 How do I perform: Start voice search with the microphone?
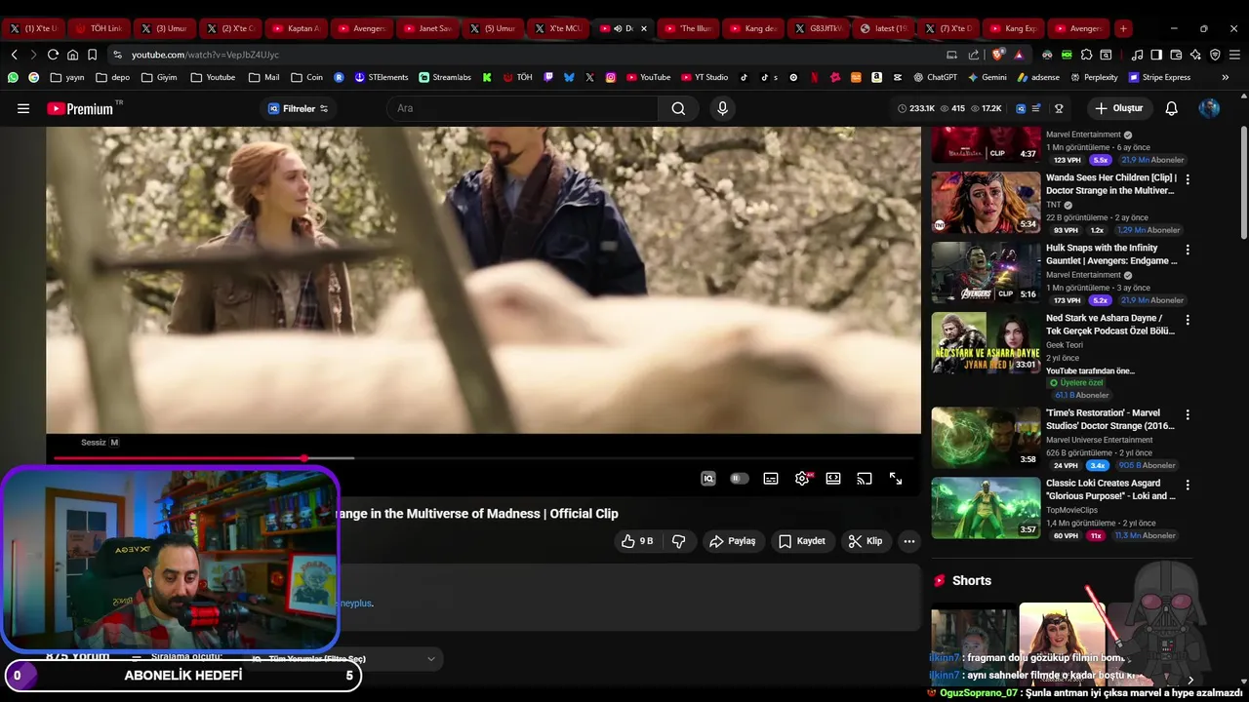pos(722,108)
